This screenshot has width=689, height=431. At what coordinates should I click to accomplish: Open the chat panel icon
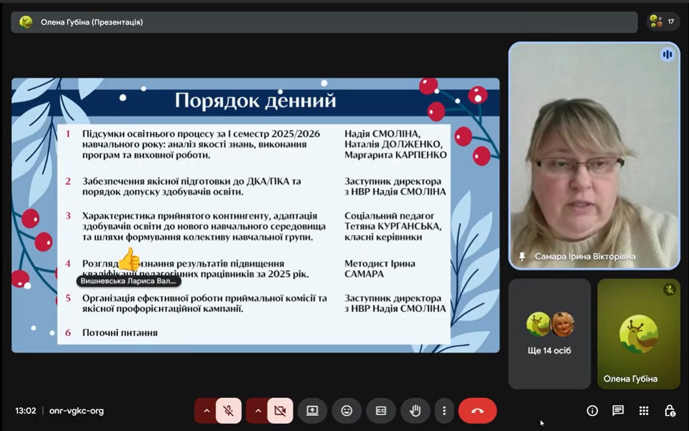[618, 411]
